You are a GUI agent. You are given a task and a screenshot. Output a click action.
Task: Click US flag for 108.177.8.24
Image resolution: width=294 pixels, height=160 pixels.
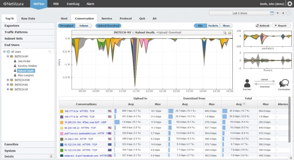coord(110,111)
